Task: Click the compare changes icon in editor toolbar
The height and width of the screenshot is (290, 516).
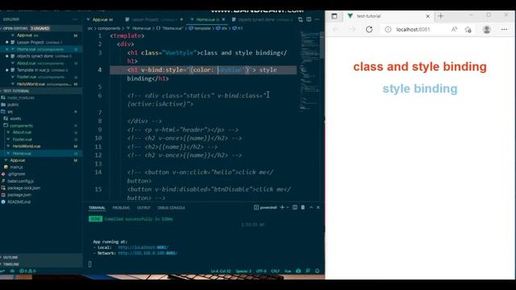Action: click(301, 19)
